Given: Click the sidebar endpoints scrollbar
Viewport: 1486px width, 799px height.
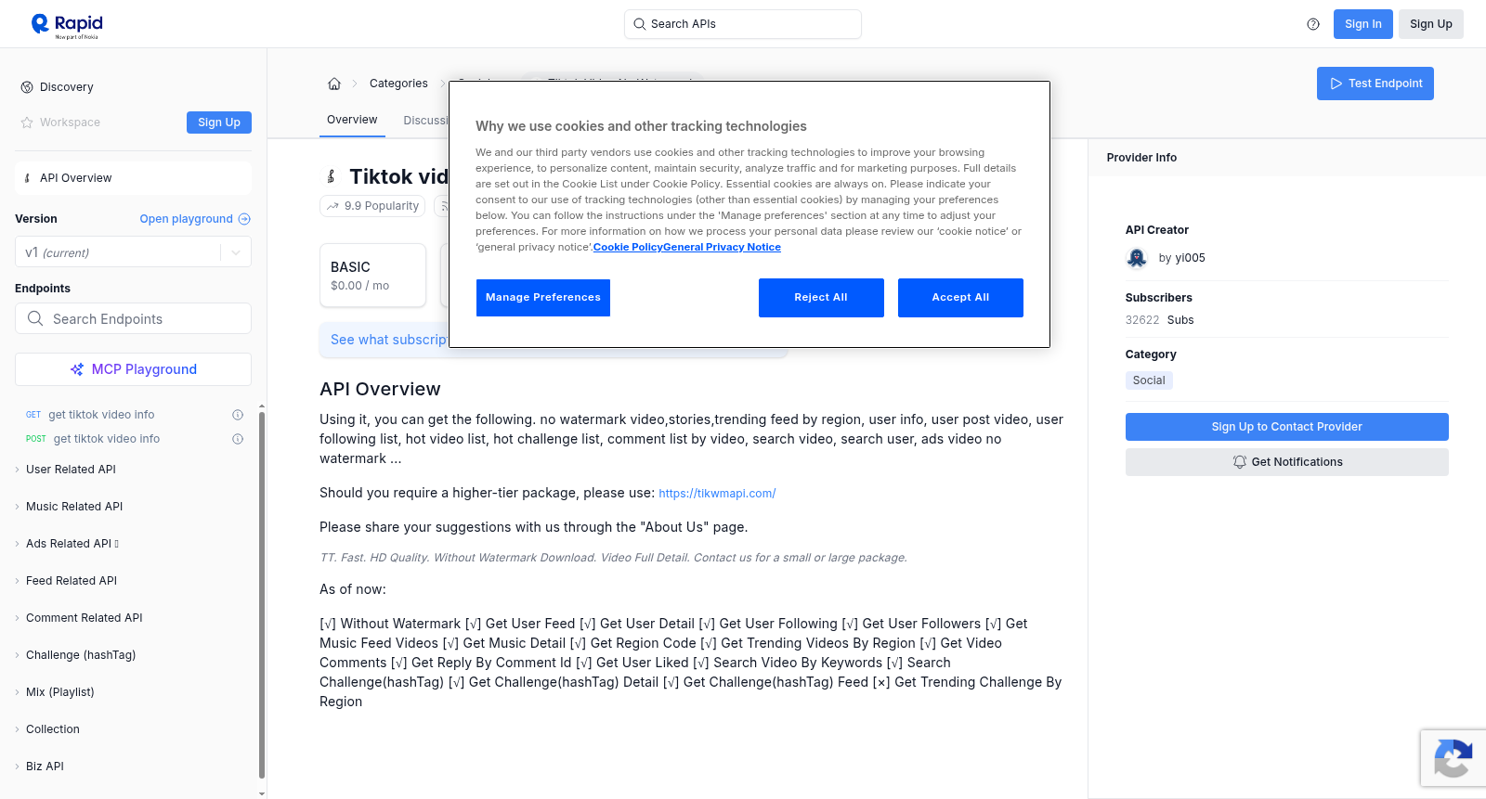Looking at the screenshot, I should (x=262, y=594).
